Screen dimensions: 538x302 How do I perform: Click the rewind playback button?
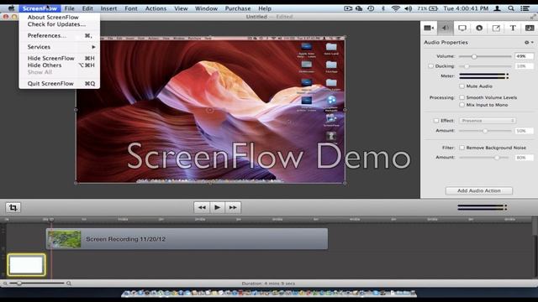[x=202, y=207]
